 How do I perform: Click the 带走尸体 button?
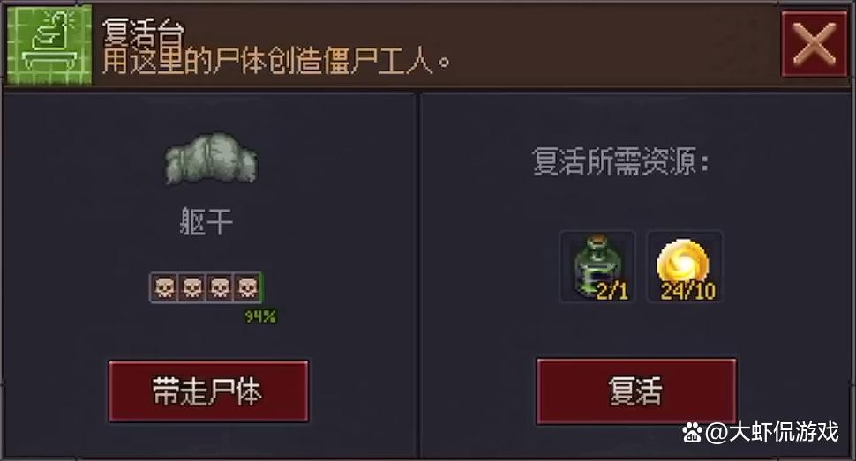[x=208, y=390]
